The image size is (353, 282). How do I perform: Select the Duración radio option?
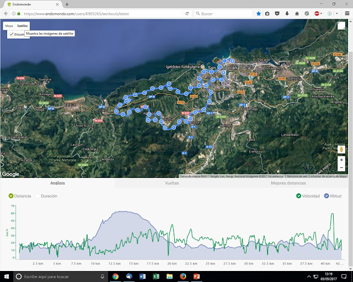(x=38, y=196)
